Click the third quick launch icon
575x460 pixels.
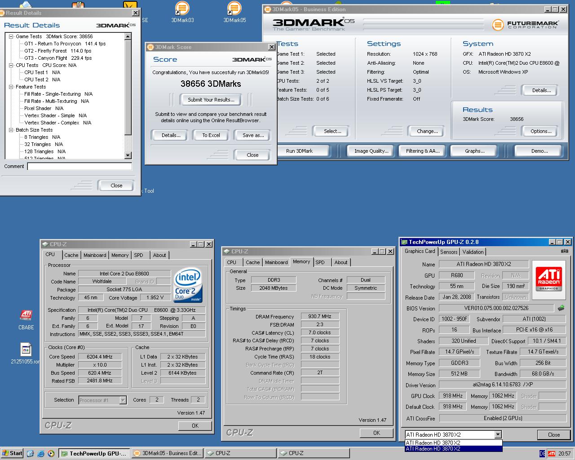(x=51, y=453)
